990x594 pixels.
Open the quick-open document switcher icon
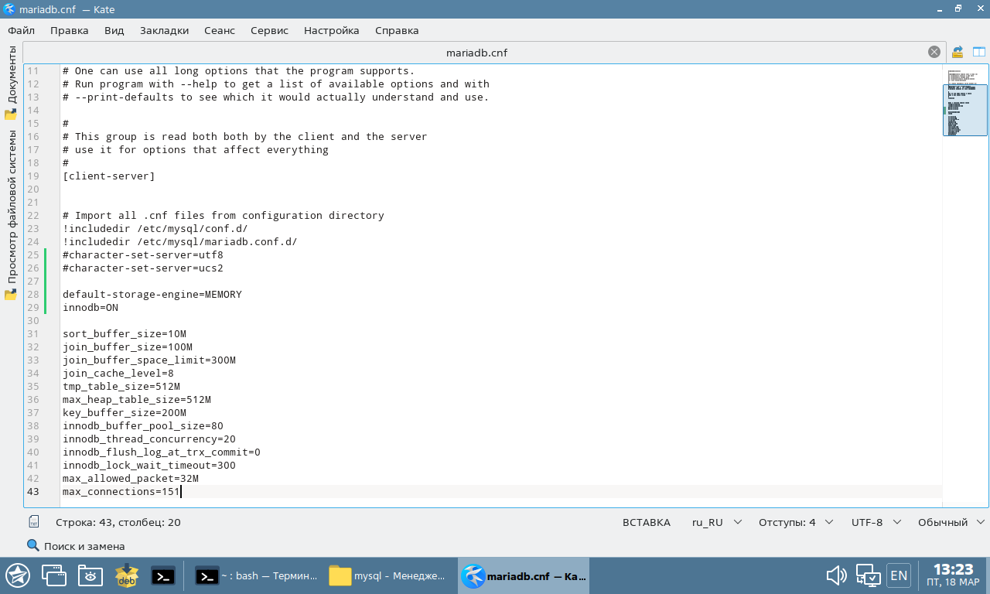point(958,53)
